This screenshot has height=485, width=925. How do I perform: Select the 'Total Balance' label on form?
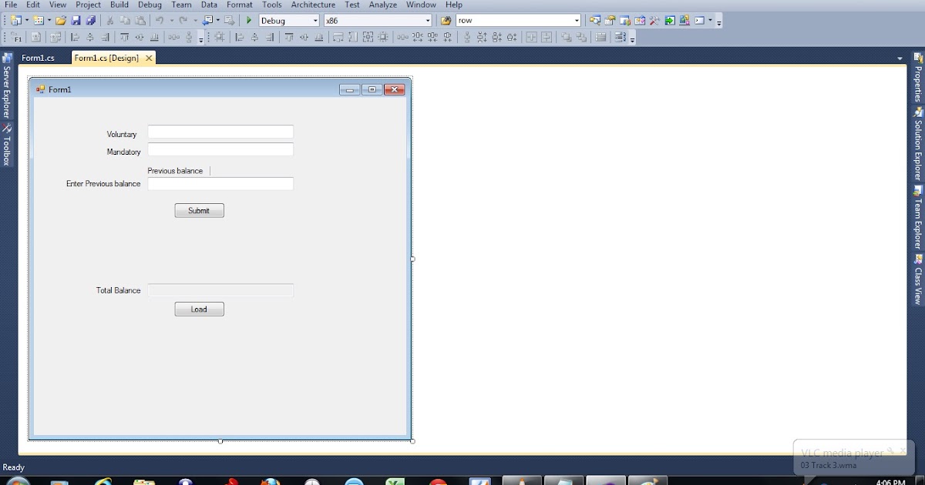tap(119, 290)
